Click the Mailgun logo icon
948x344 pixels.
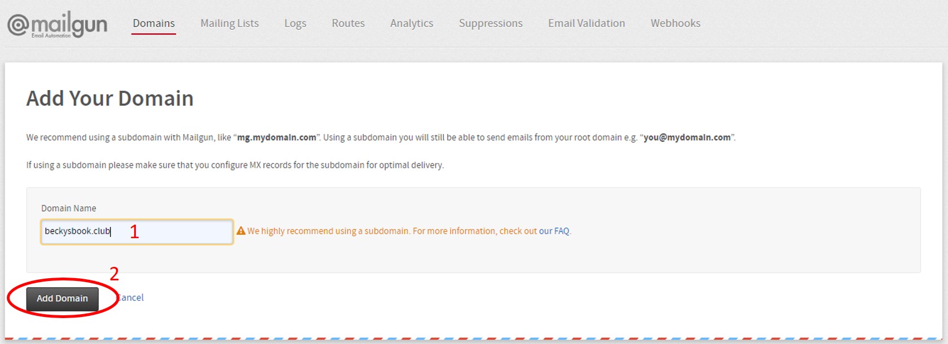tap(57, 25)
